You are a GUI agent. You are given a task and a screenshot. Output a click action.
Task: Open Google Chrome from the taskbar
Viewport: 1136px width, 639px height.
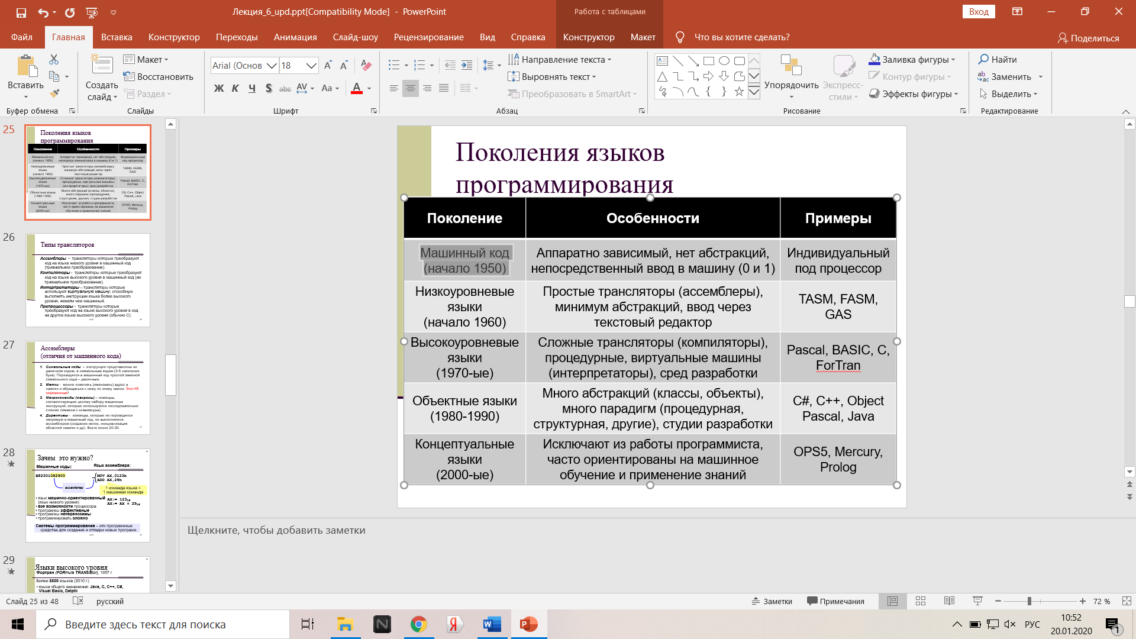pyautogui.click(x=419, y=624)
